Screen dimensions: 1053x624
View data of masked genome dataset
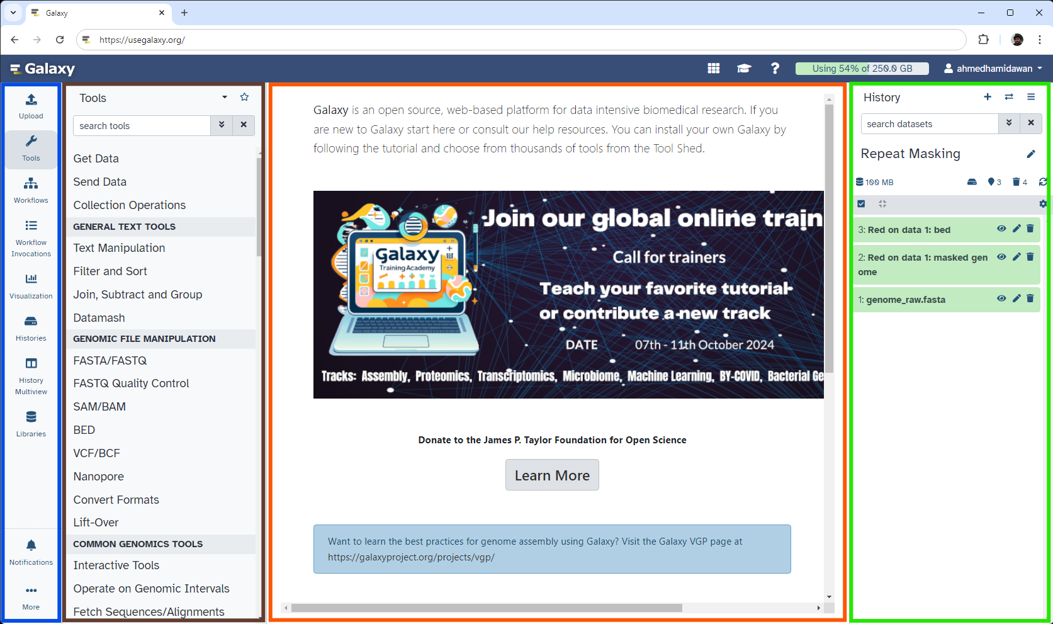(1001, 256)
